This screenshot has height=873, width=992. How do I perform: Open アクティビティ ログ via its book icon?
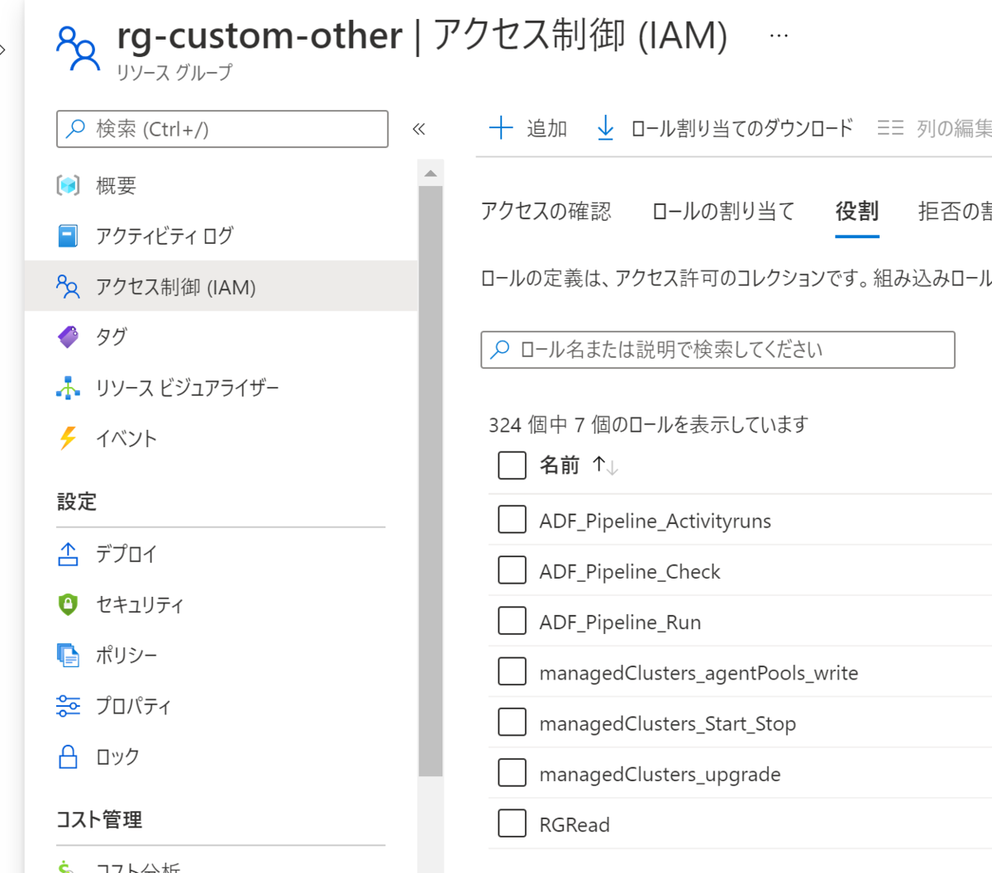68,236
